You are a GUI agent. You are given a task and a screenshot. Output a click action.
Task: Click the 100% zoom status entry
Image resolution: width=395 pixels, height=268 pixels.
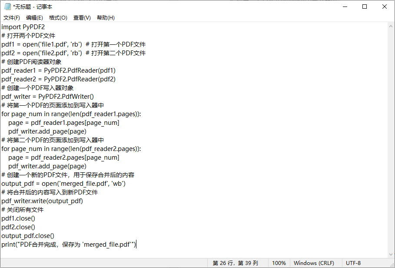[x=279, y=263]
